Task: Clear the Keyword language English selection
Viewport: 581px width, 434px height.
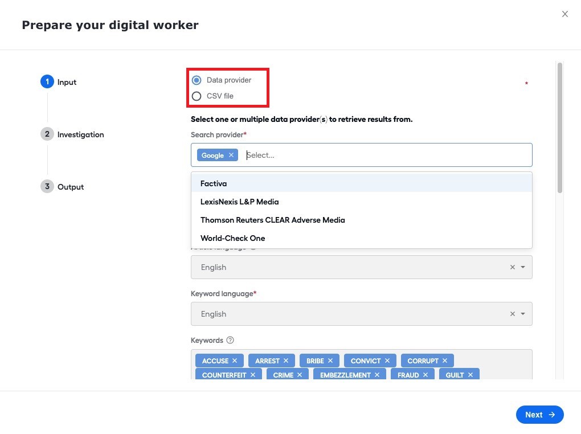Action: [x=513, y=314]
